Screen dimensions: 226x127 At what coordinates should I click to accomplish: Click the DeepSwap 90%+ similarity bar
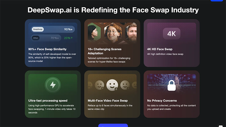coord(53,29)
